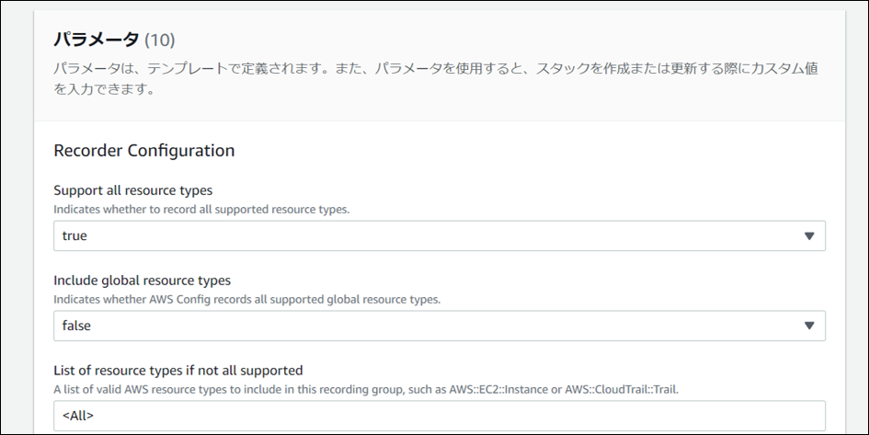
Task: Click the selected 'false' value text
Action: [76, 326]
